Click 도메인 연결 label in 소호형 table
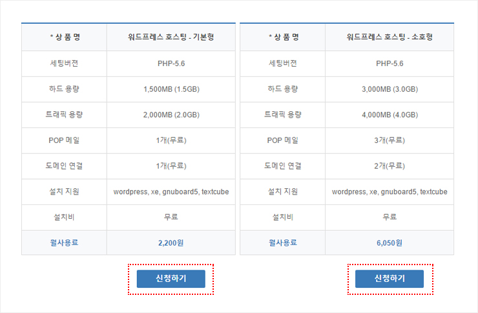Viewport: 478px width, 313px height. [x=283, y=166]
